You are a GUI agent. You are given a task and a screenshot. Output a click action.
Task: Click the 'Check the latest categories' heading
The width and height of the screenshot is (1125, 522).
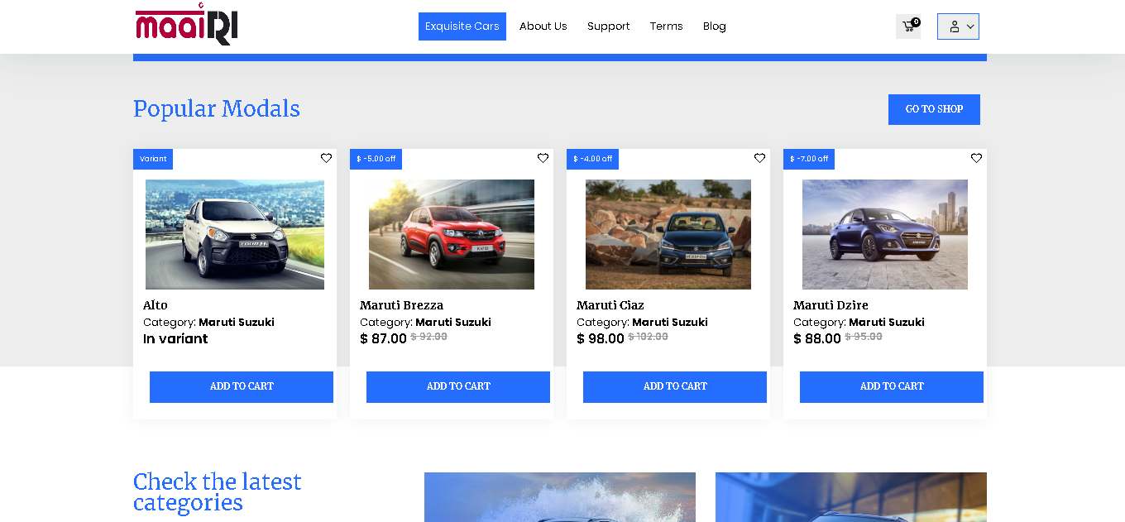tap(218, 492)
